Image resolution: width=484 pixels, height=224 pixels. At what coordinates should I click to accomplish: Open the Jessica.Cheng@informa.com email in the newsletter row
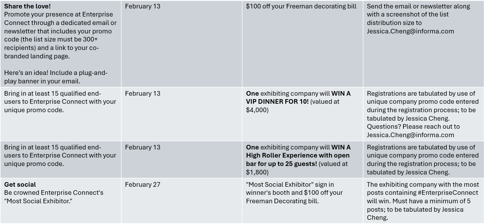pos(410,31)
